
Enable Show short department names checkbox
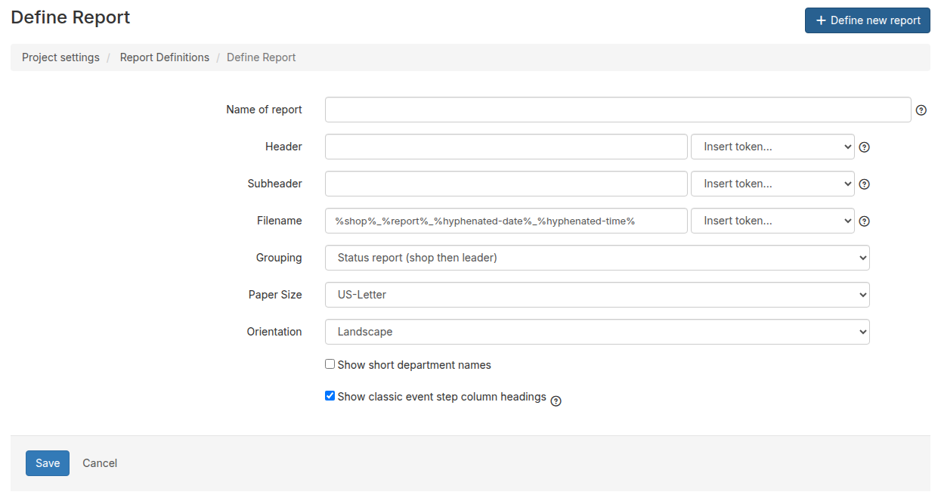[x=330, y=364]
